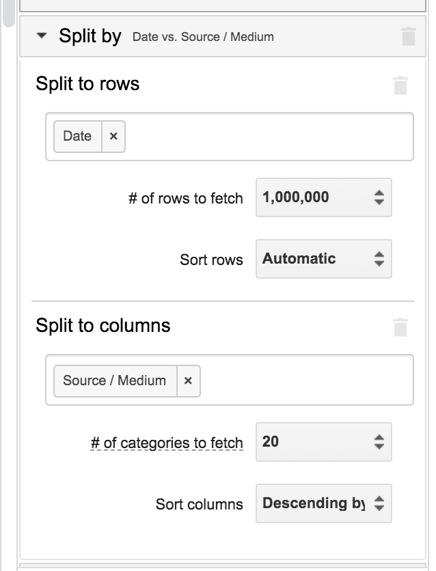Open the Sort columns Descending dropdown
The width and height of the screenshot is (436, 571).
323,503
